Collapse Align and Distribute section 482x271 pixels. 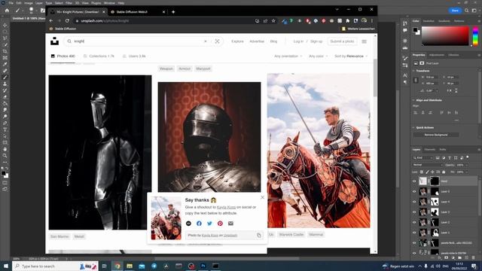(413, 100)
